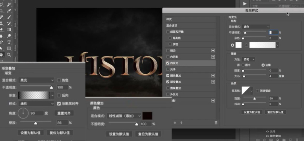Image resolution: width=304 pixels, height=141 pixels.
Task: Select the Magic Wand tool
Action: click(x=9, y=5)
